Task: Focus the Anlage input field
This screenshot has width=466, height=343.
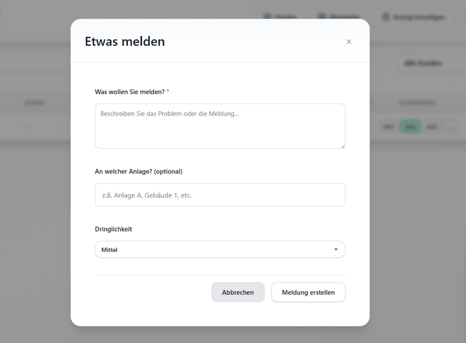Action: (220, 195)
